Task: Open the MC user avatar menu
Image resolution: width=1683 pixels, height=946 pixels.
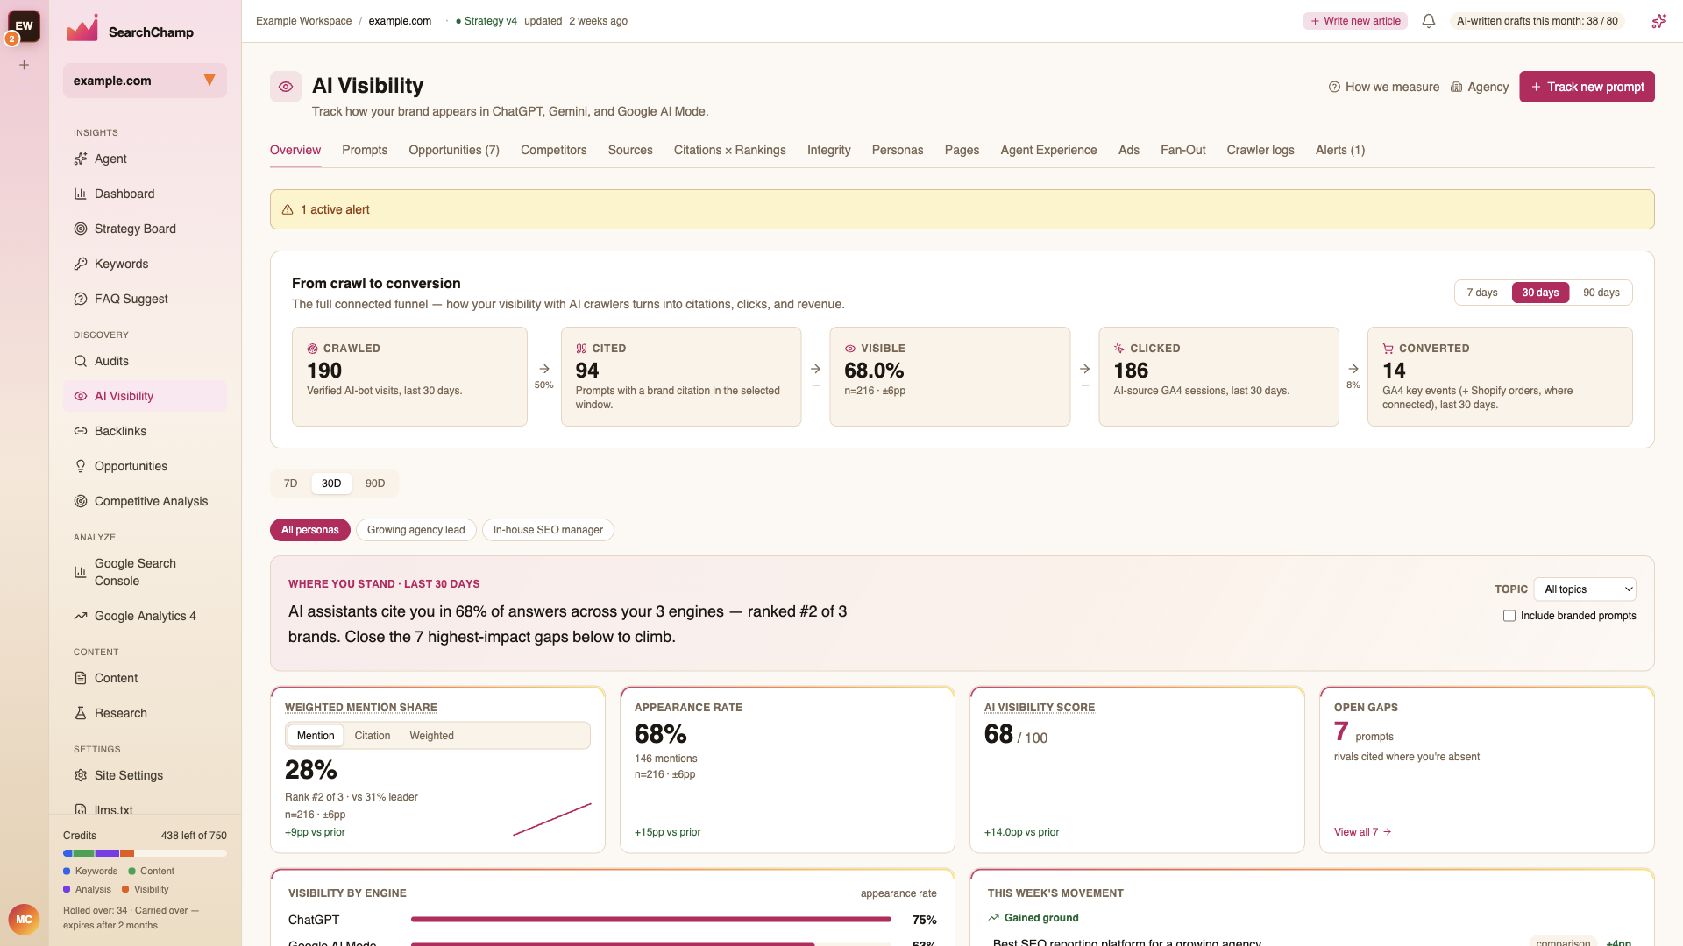Action: (24, 919)
